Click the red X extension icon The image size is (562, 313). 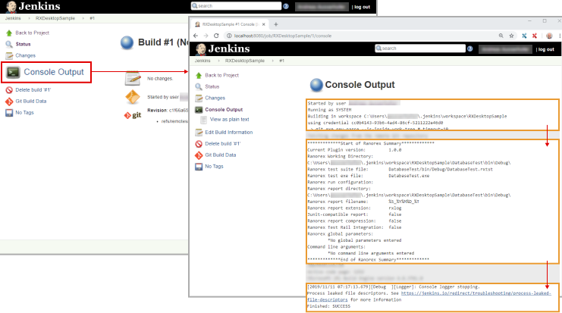pos(535,36)
